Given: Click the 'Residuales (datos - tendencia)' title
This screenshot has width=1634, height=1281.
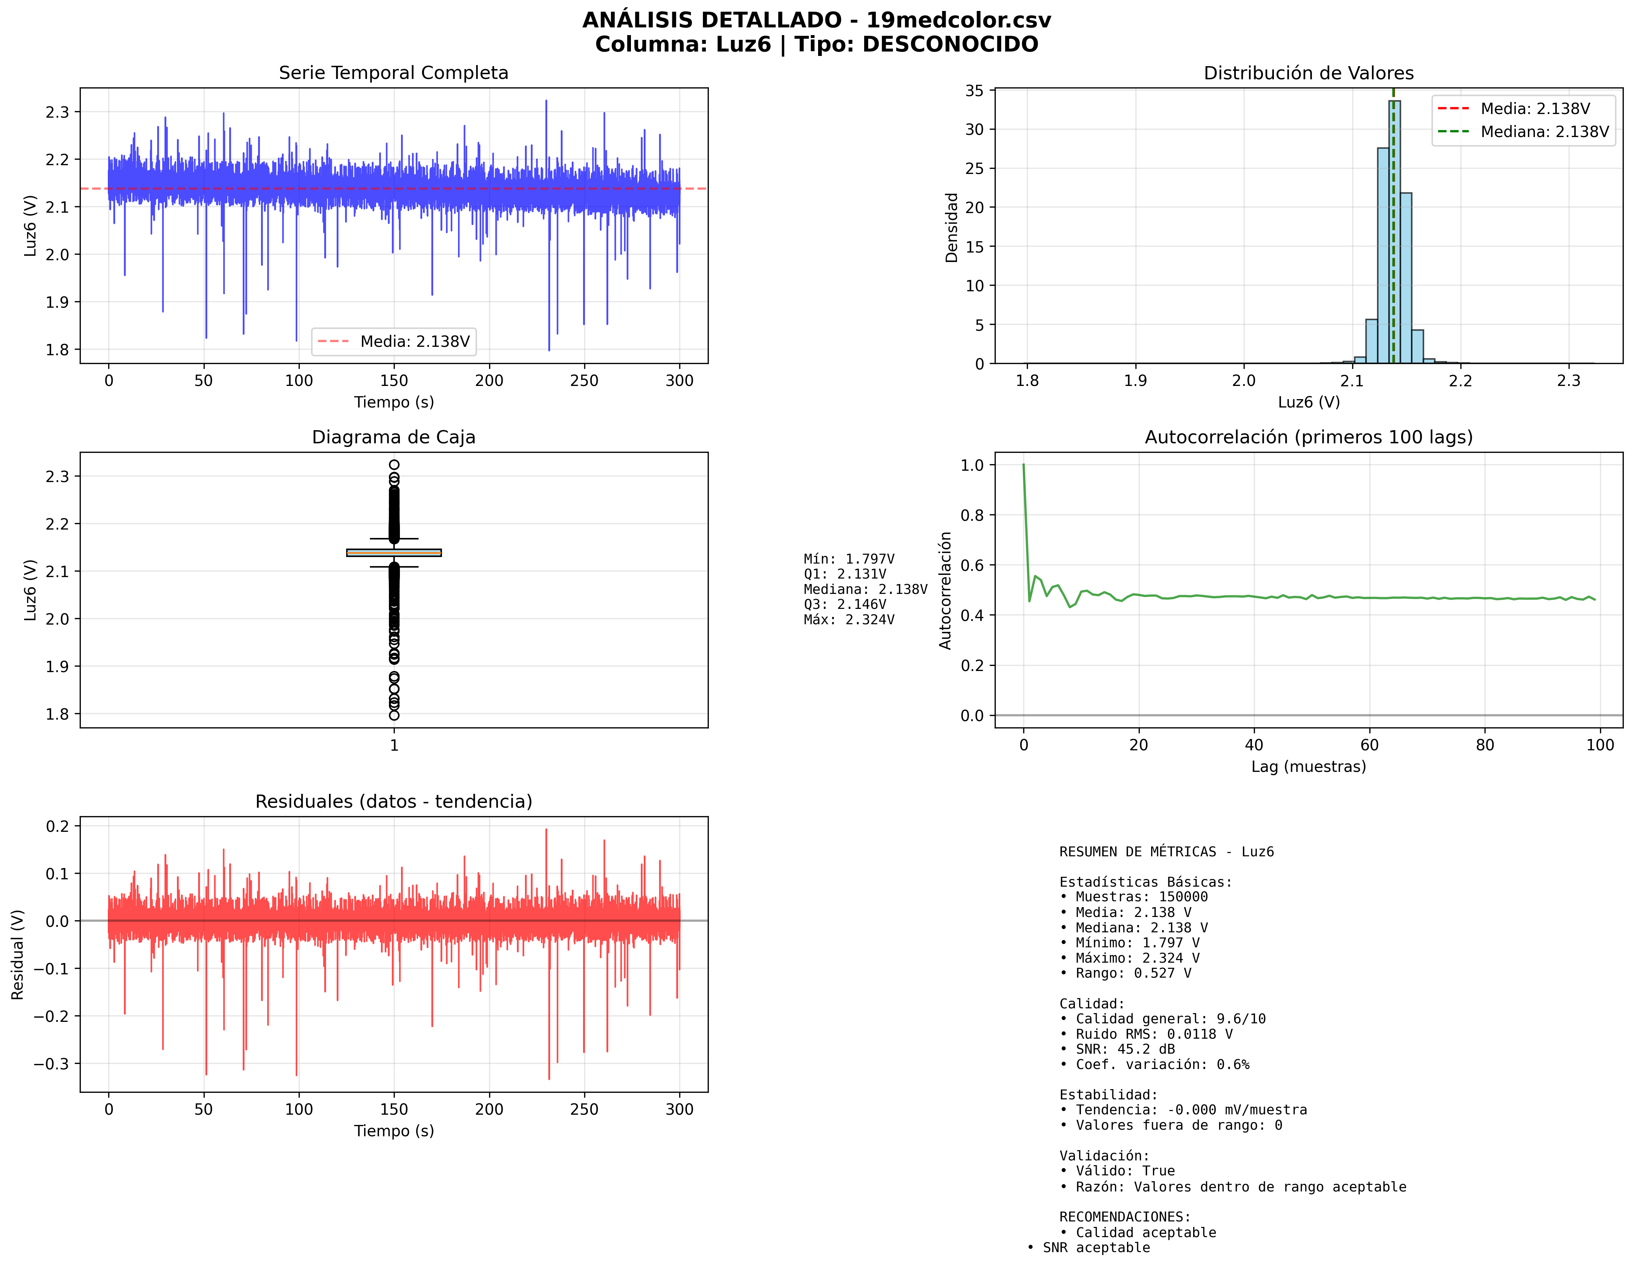Looking at the screenshot, I should click(x=393, y=802).
